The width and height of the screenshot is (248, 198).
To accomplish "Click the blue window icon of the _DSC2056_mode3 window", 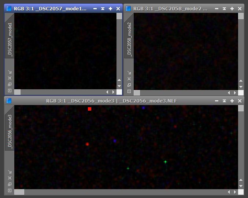I will pos(9,101).
